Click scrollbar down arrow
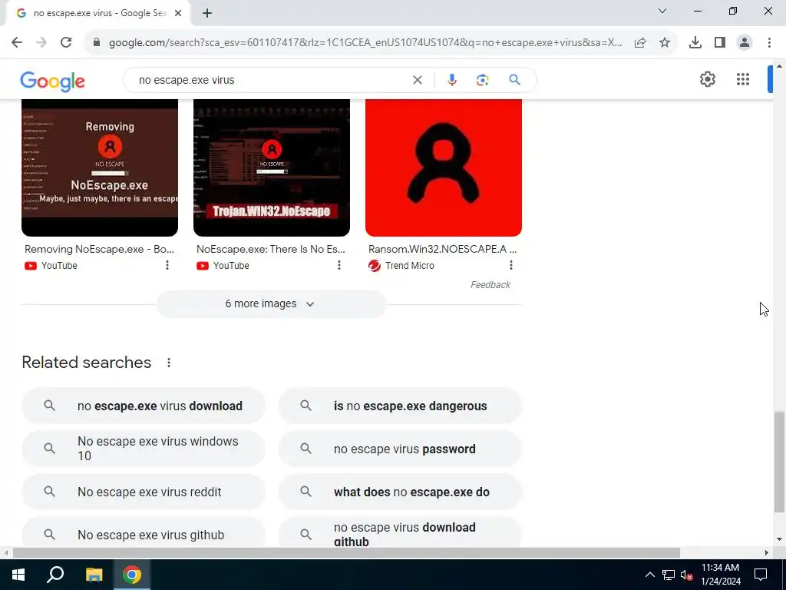The width and height of the screenshot is (786, 590). point(779,539)
